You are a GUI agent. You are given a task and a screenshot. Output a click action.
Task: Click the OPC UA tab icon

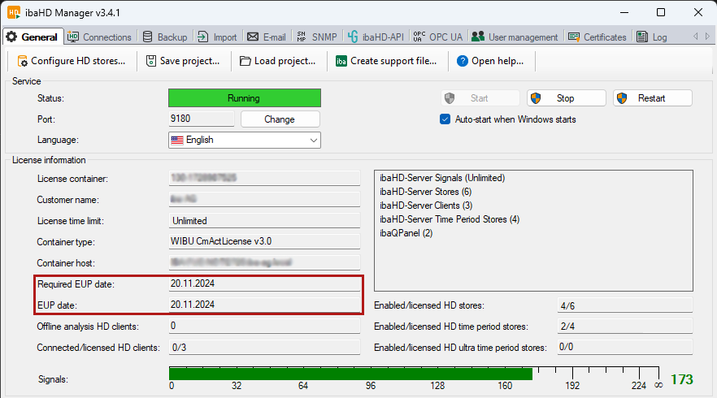(x=419, y=37)
